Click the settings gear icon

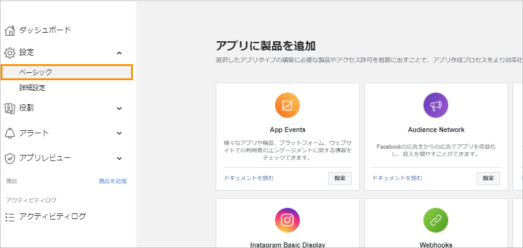coord(10,52)
